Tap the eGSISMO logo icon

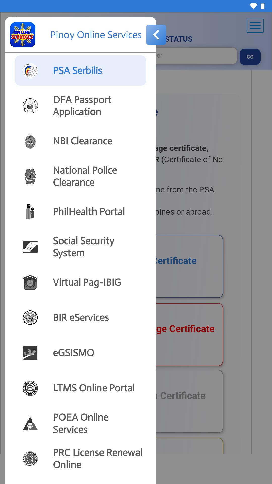30,353
